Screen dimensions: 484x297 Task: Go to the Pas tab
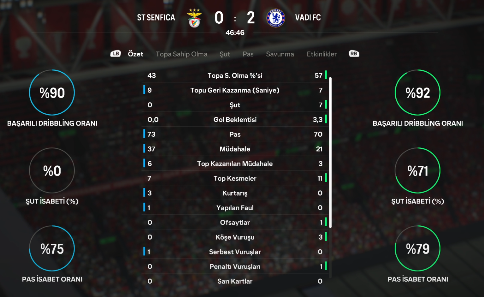248,54
